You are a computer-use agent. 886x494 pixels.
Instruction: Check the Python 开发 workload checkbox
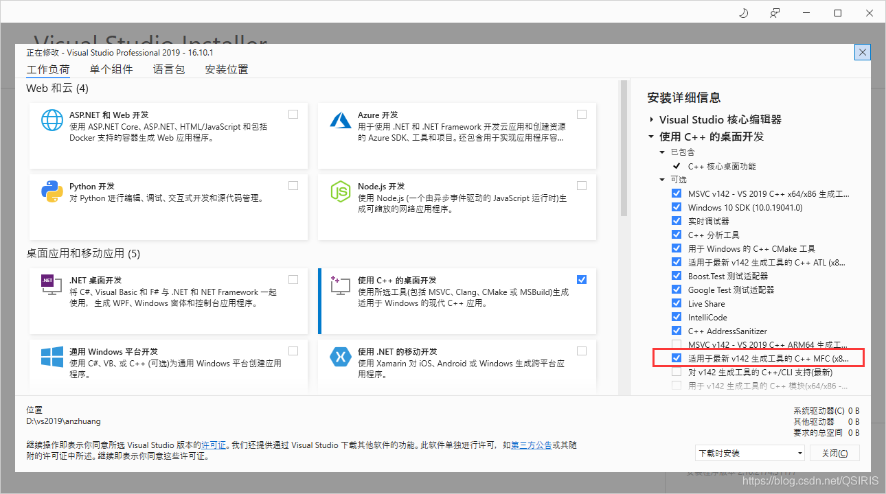[293, 185]
